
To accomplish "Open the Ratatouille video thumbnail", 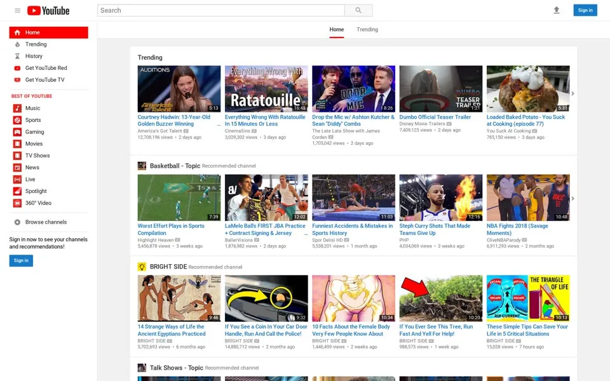I will click(x=266, y=89).
